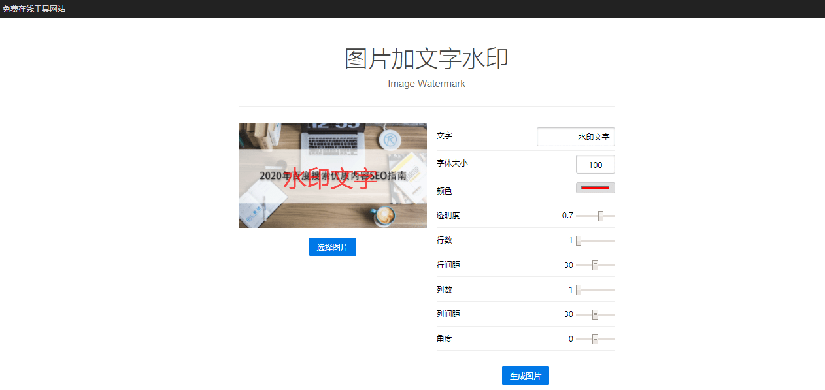Click the 透明度 label

coord(448,216)
